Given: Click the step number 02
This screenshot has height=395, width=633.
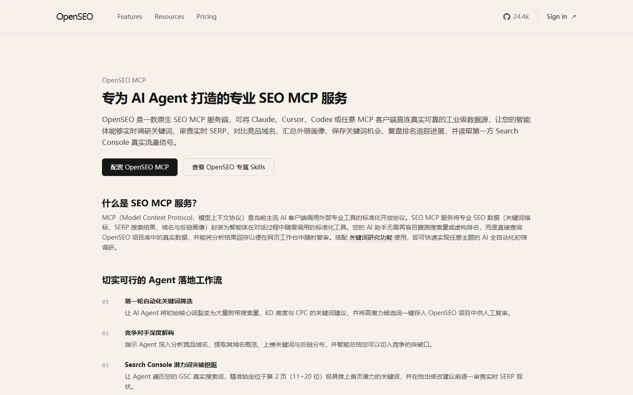Looking at the screenshot, I should coord(105,334).
